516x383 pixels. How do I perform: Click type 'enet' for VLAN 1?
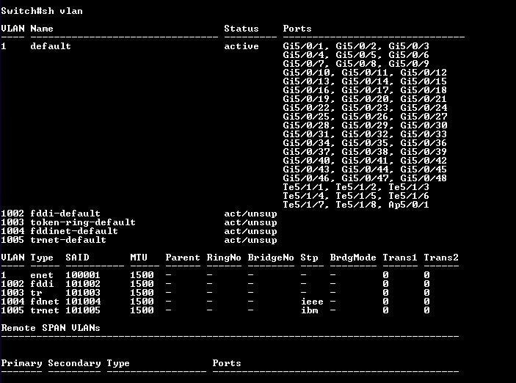pos(41,275)
